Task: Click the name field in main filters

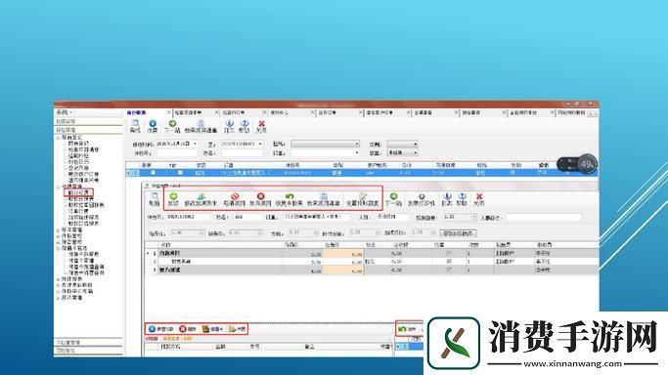Action: tap(242, 152)
